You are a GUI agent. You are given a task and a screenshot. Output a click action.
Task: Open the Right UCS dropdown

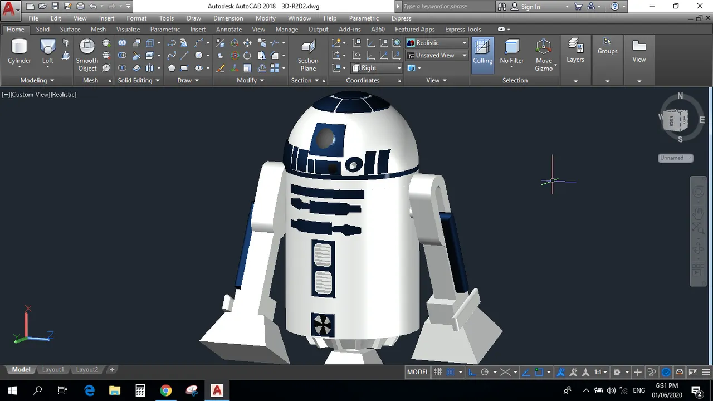pos(377,68)
